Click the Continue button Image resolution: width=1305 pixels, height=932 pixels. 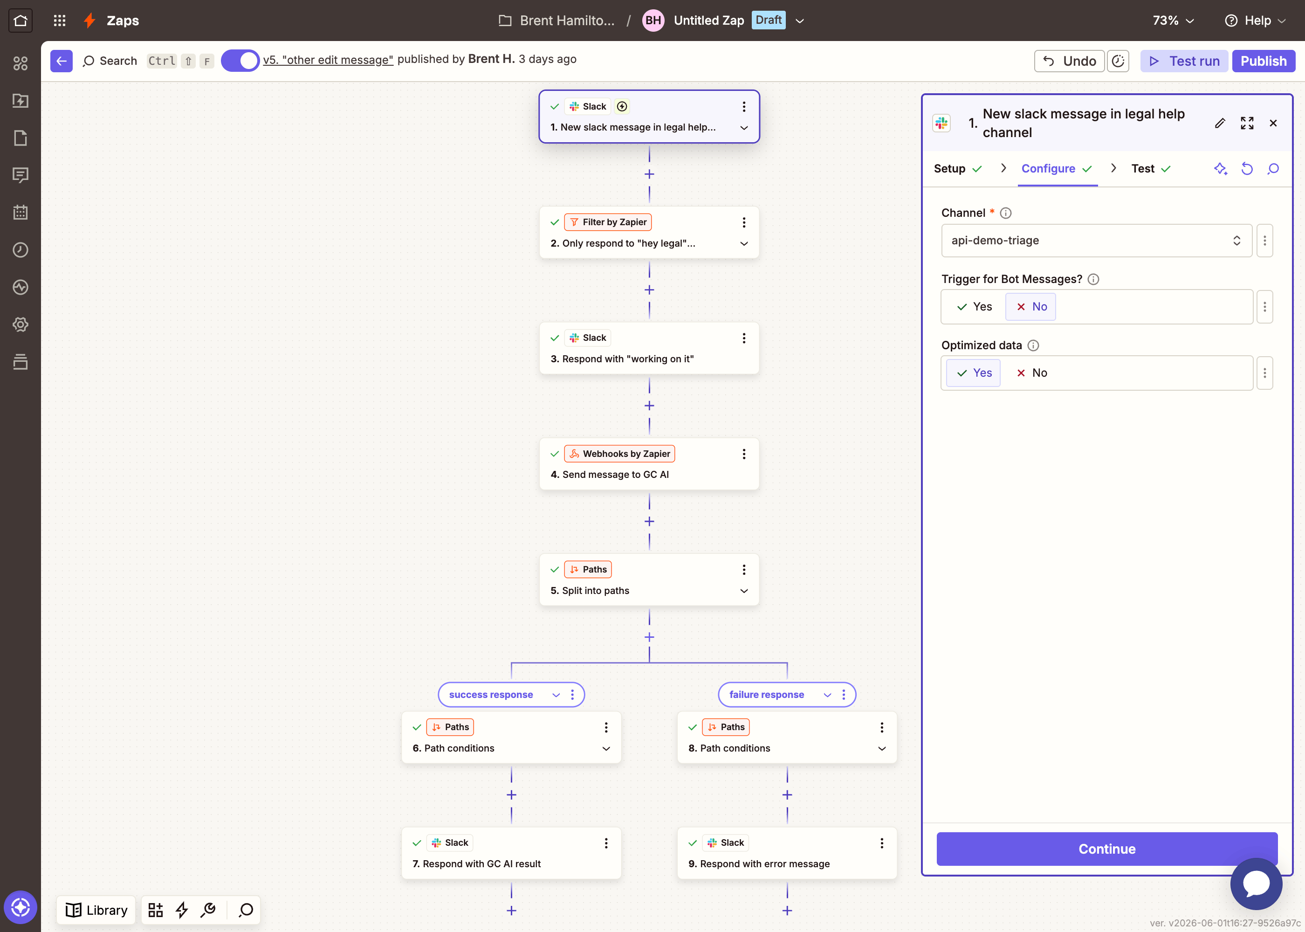[1106, 849]
